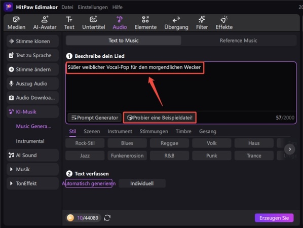This screenshot has height=228, width=303.
Task: Click the refresh credits icon
Action: 107,218
